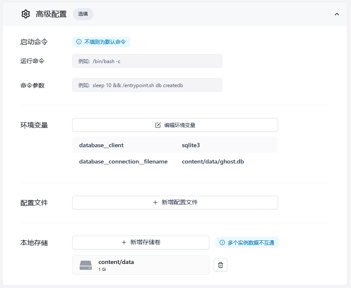Click the gear icon beside 高级配置

(x=26, y=14)
